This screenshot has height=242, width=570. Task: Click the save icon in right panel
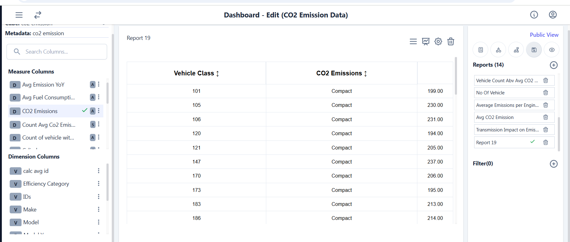click(x=534, y=50)
